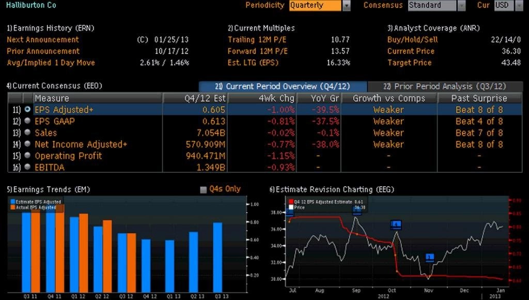529x300 pixels.
Task: Click the EBITDA estimate 1.349B
Action: pyautogui.click(x=211, y=167)
